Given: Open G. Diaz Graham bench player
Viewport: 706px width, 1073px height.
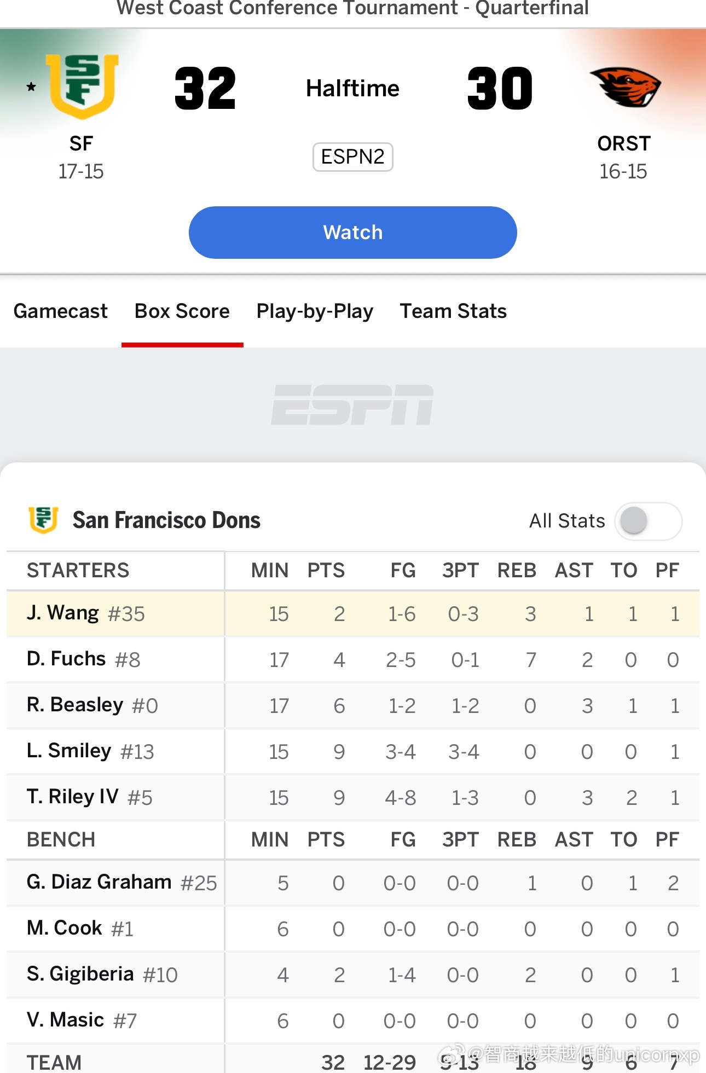Looking at the screenshot, I should click(x=99, y=883).
